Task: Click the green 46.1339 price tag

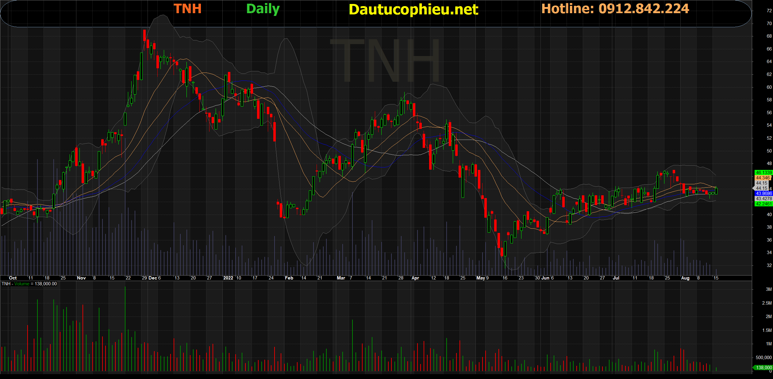Action: (x=763, y=173)
